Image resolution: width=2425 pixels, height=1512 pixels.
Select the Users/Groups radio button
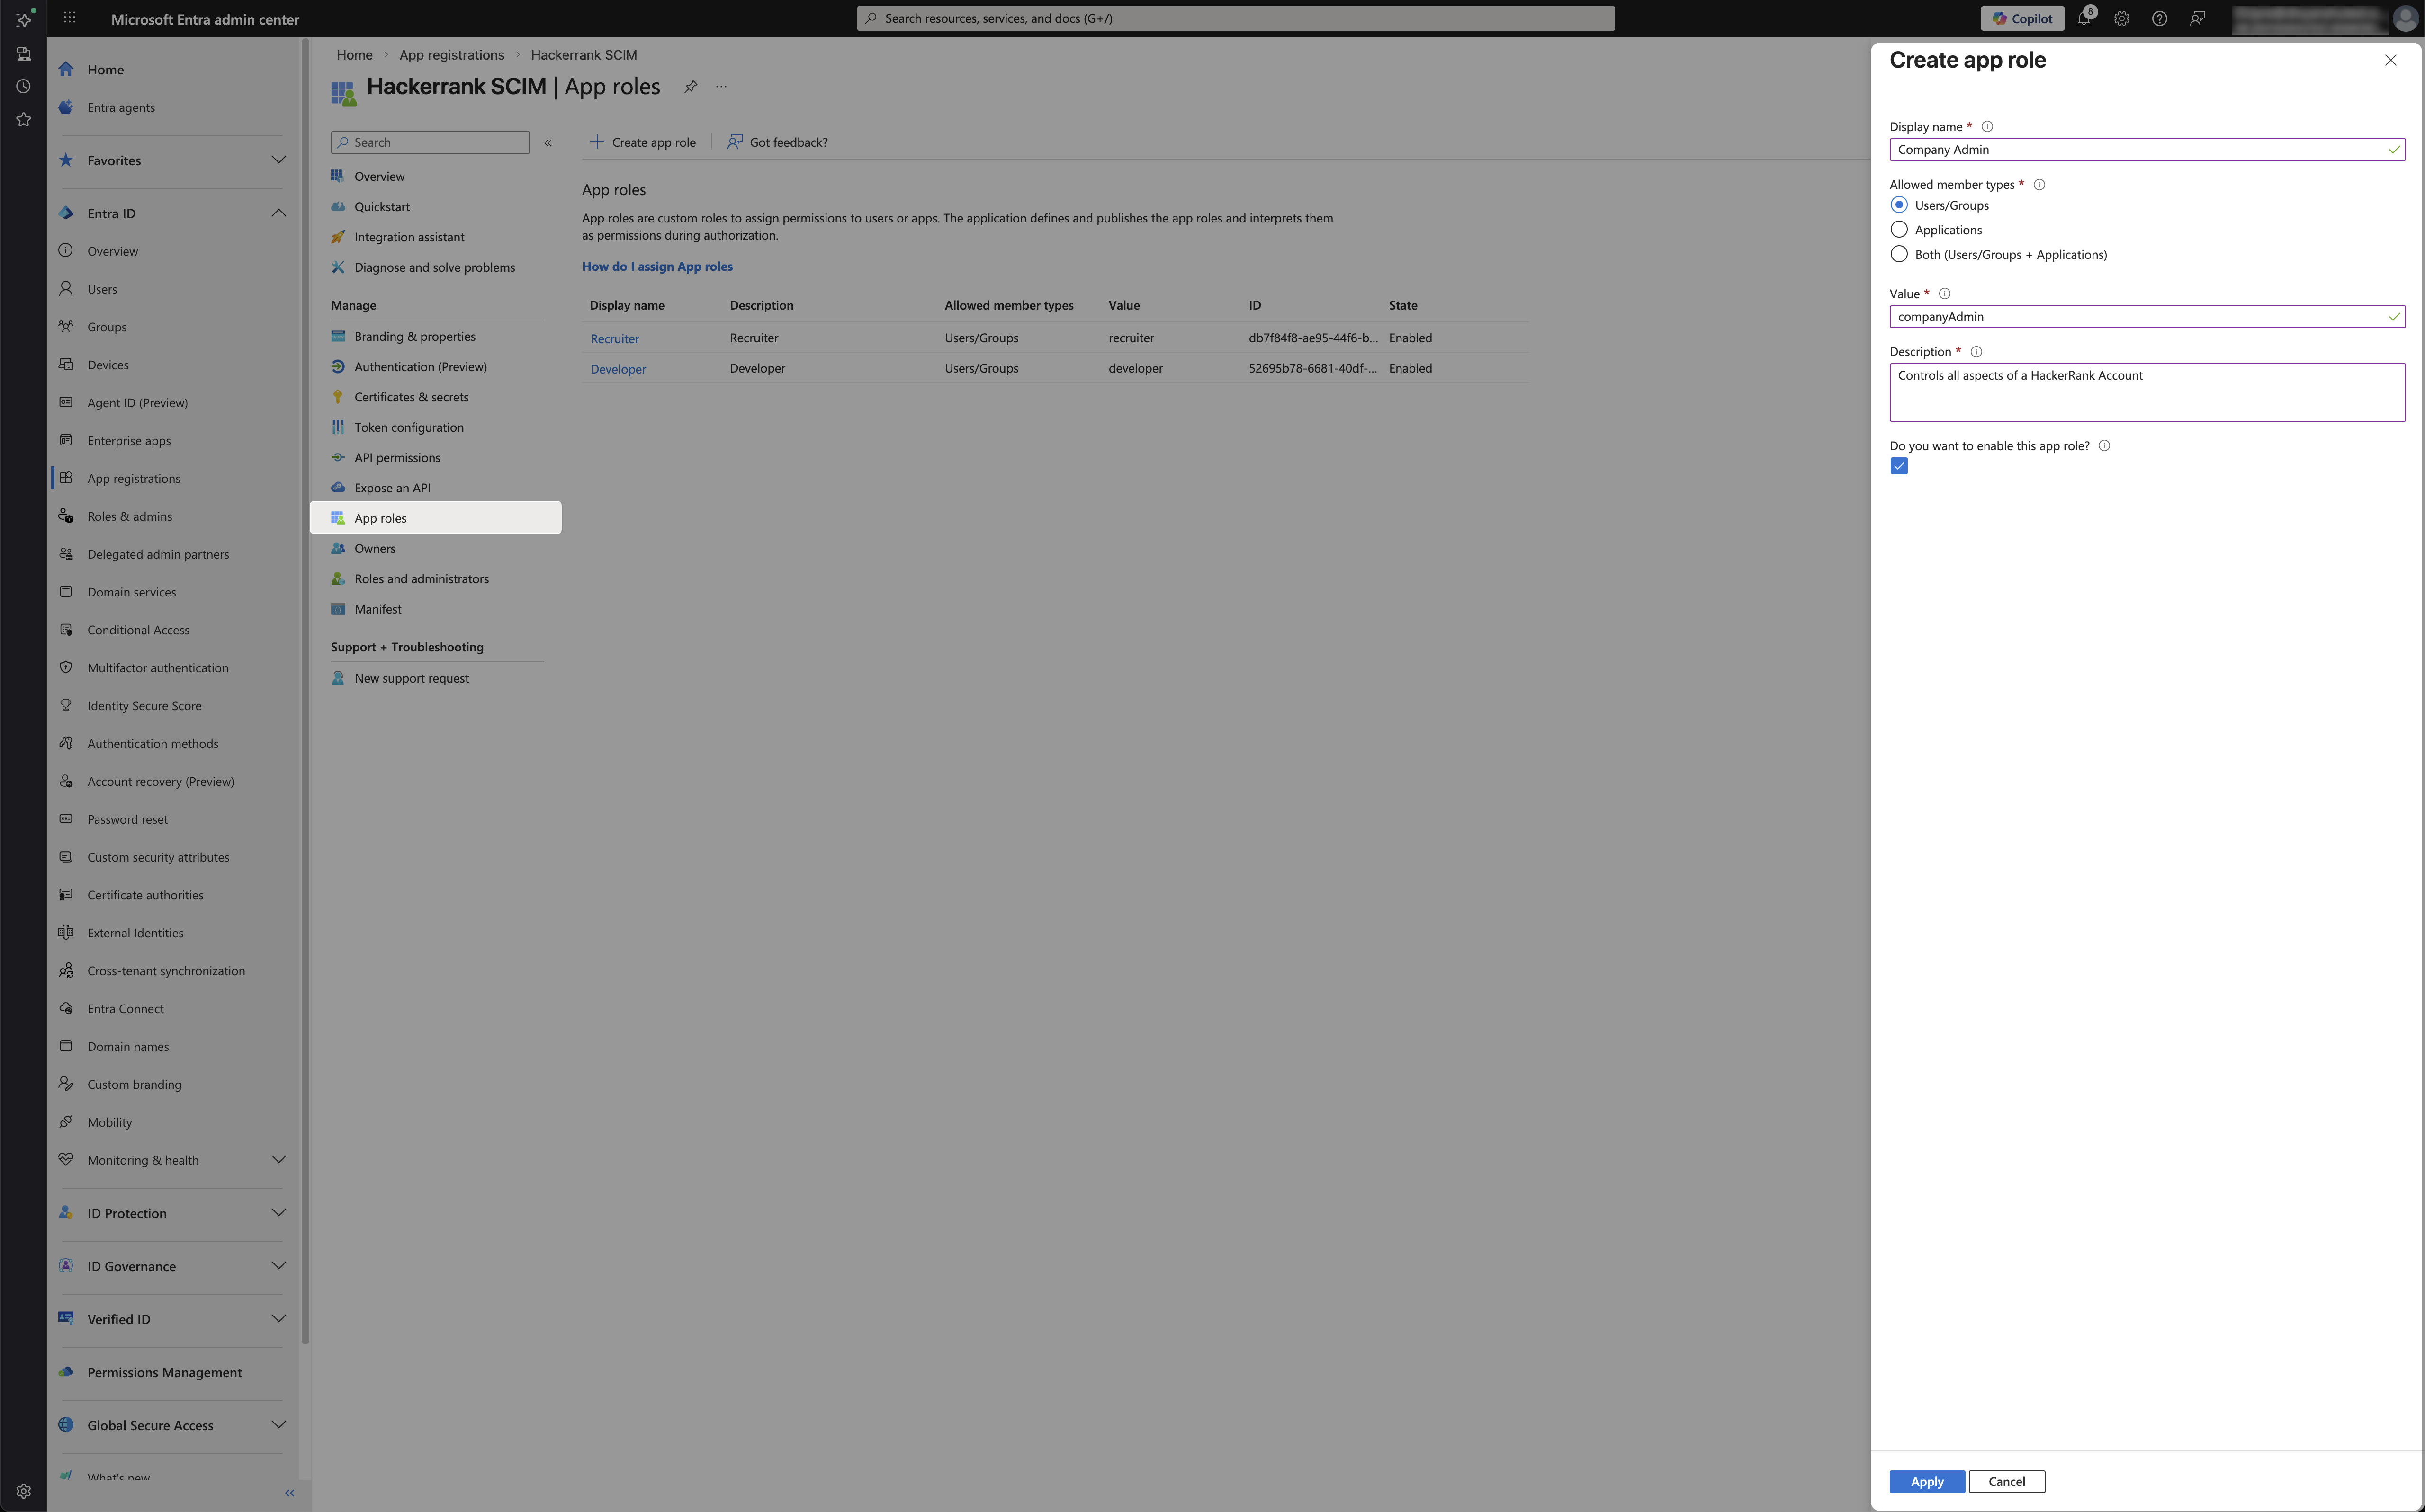click(1899, 205)
